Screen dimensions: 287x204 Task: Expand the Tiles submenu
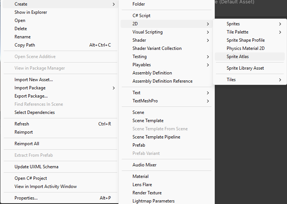(x=250, y=80)
